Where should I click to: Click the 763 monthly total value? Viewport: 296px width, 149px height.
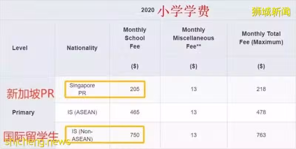point(261,135)
